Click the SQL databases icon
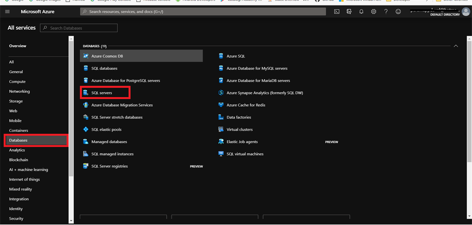This screenshot has height=225, width=472. point(86,68)
